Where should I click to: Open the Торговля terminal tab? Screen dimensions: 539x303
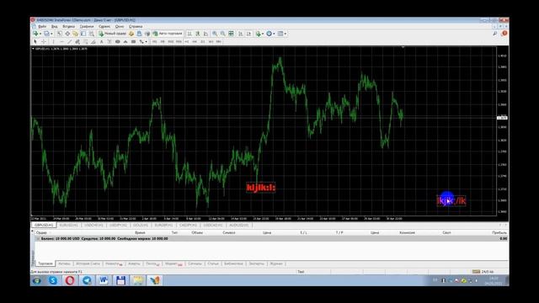pos(45,263)
